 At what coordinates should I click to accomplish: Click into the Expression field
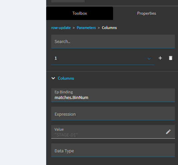pyautogui.click(x=113, y=113)
